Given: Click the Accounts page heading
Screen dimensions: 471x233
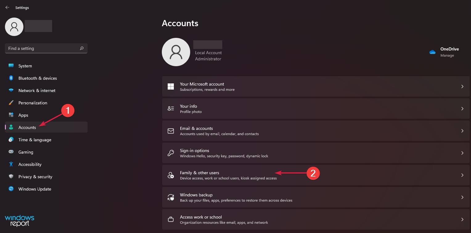Looking at the screenshot, I should pos(180,23).
